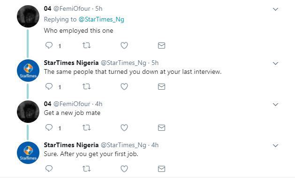The width and height of the screenshot is (295, 178).
Task: Retweet the 'Get a new job mate' tweet
Action: coord(87,128)
